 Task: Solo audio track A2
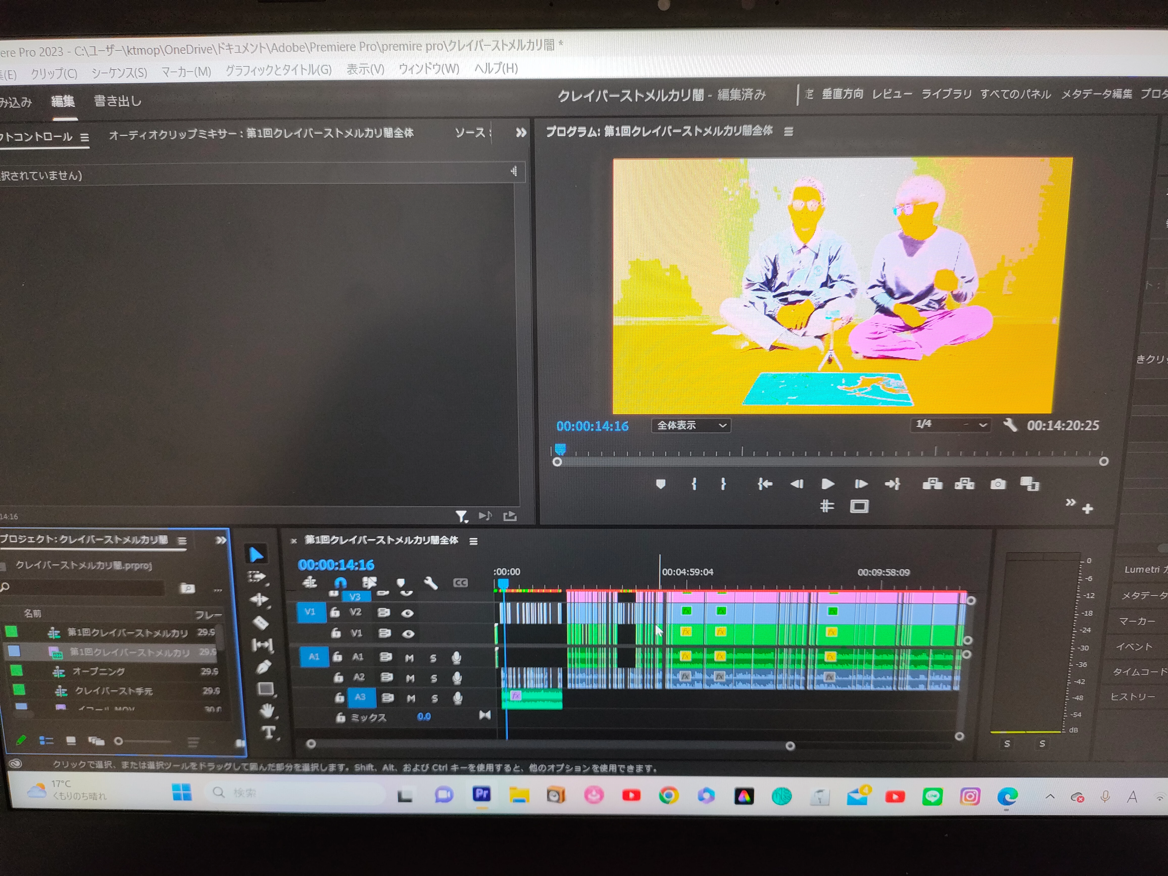[433, 678]
